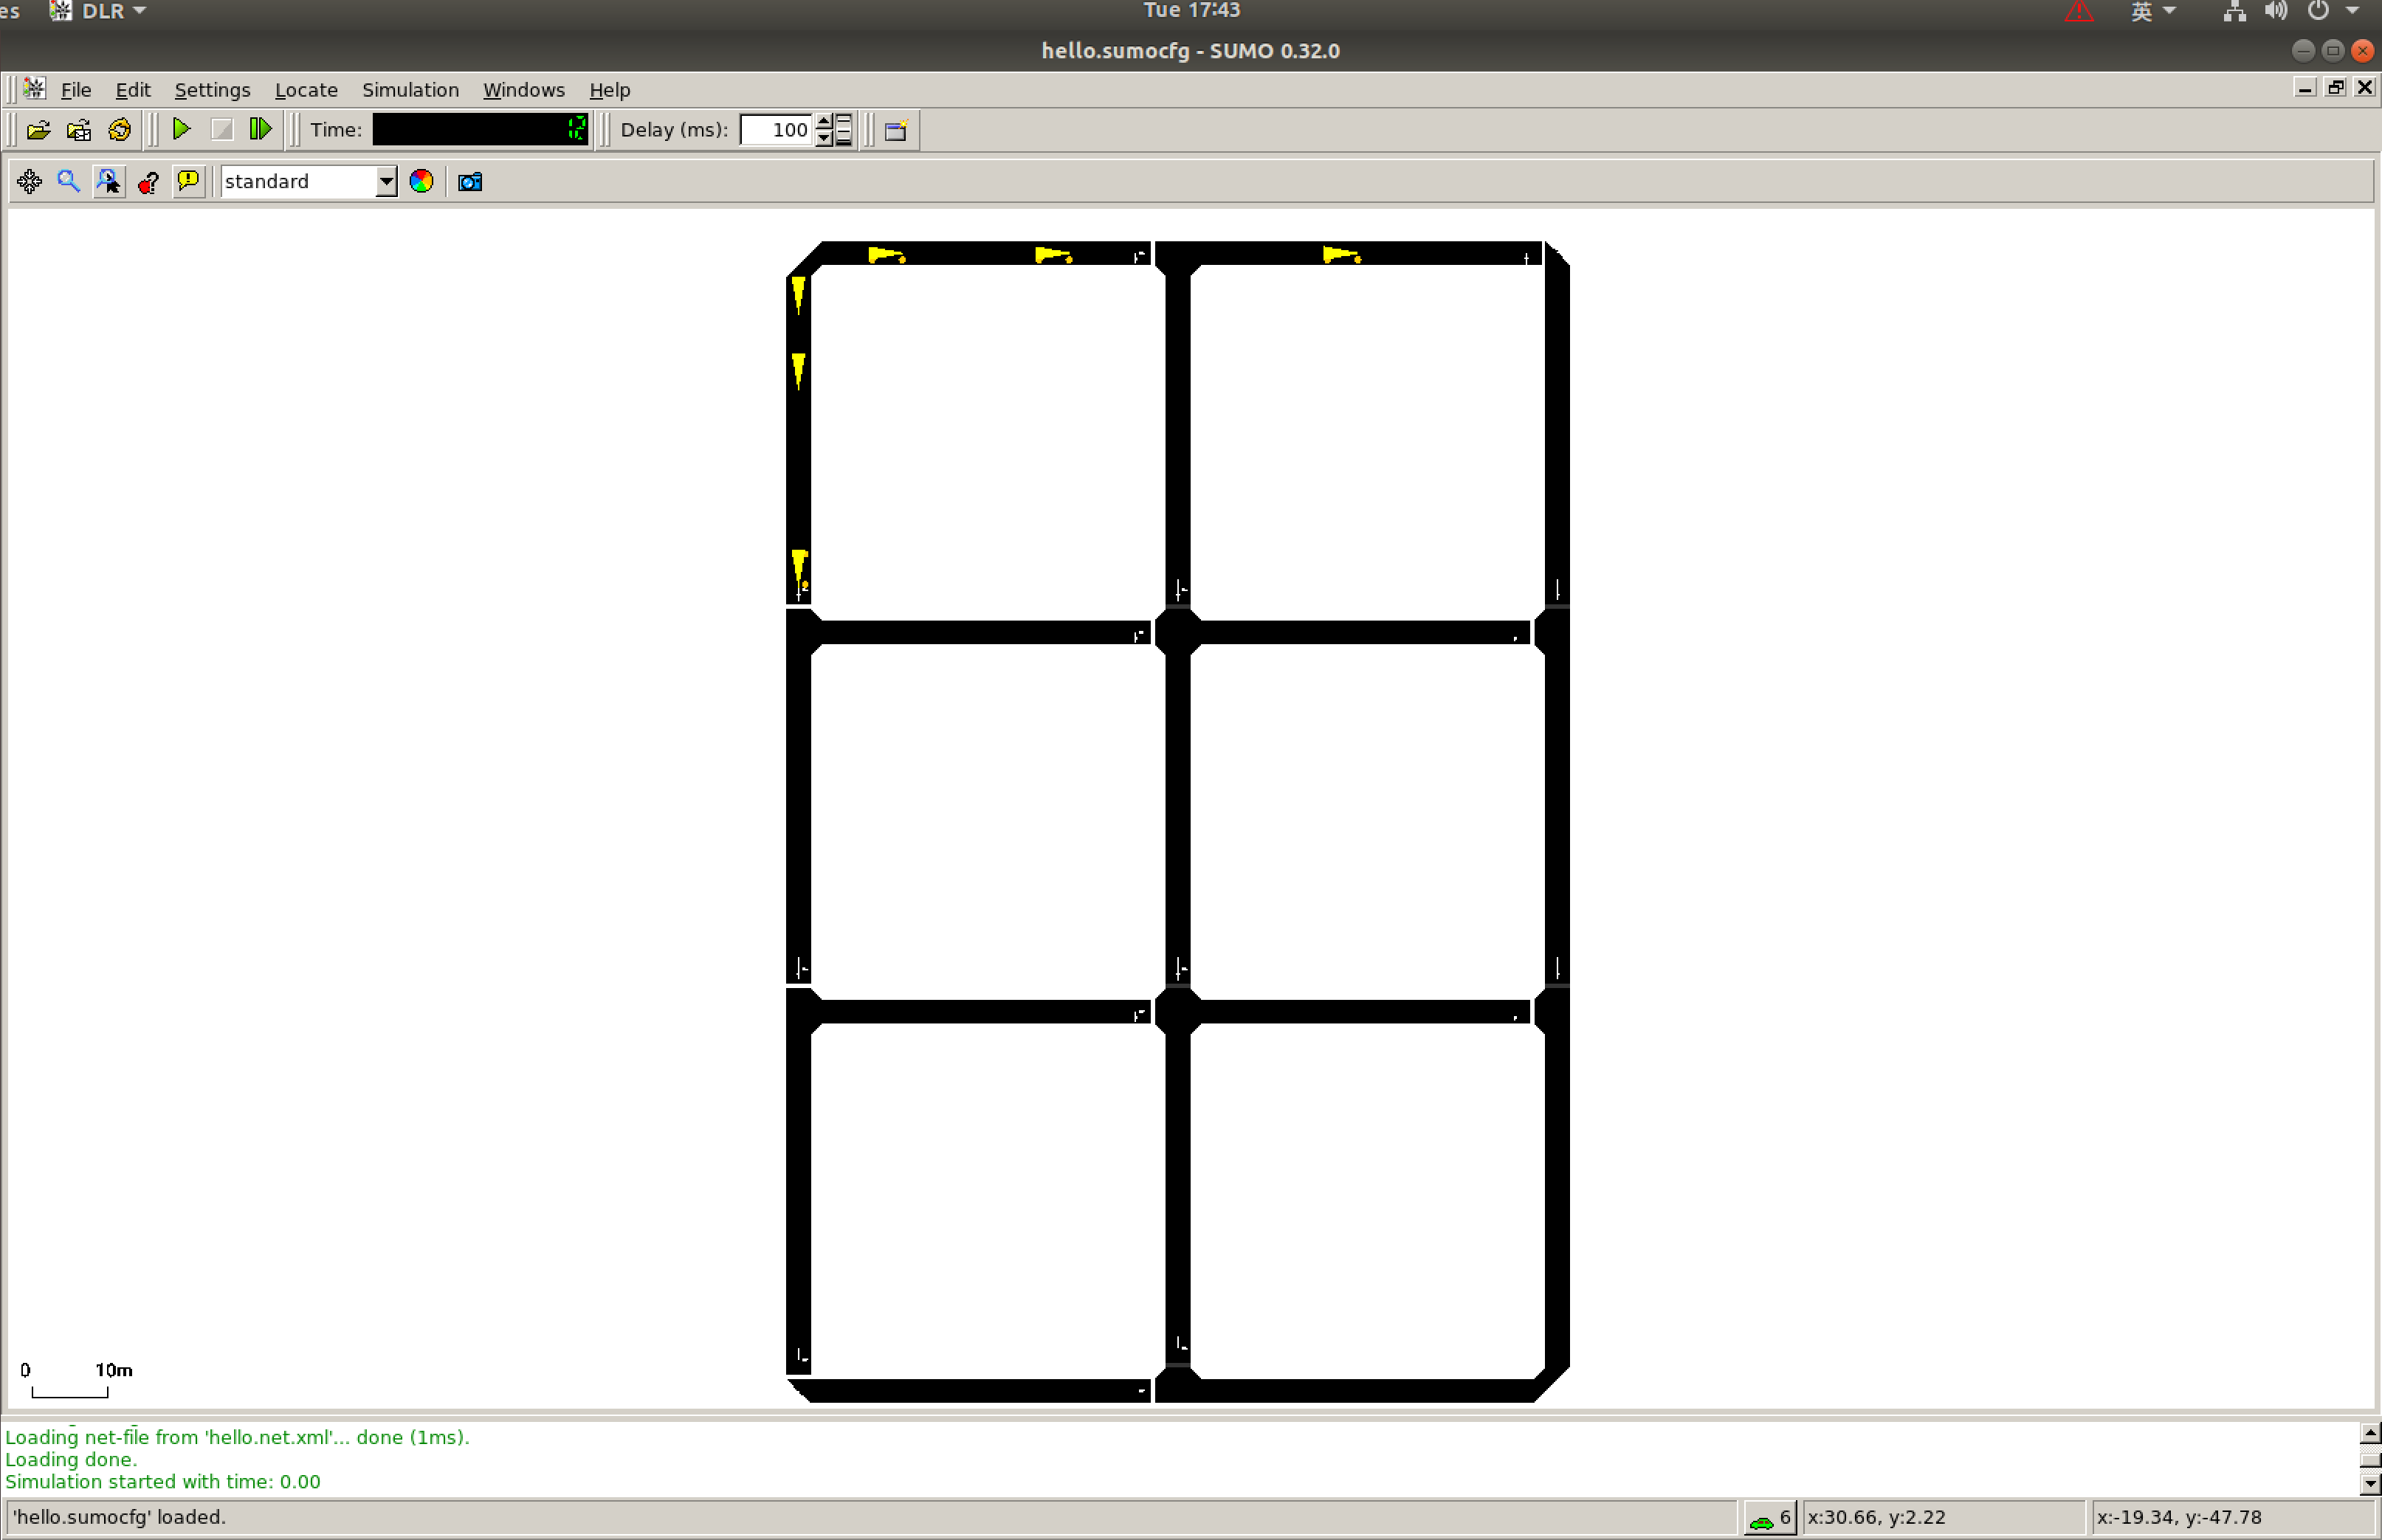The width and height of the screenshot is (2382, 1540).
Task: Click the Open Network icon
Action: [x=79, y=130]
